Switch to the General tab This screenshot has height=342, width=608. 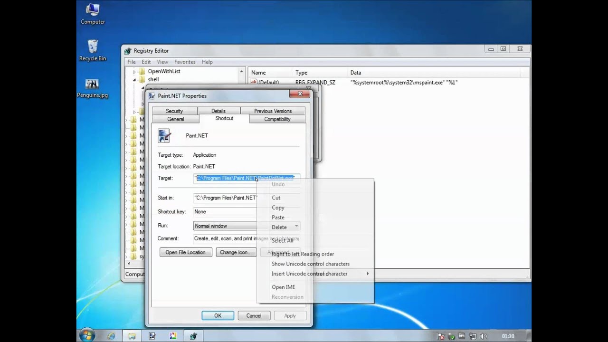pos(176,119)
